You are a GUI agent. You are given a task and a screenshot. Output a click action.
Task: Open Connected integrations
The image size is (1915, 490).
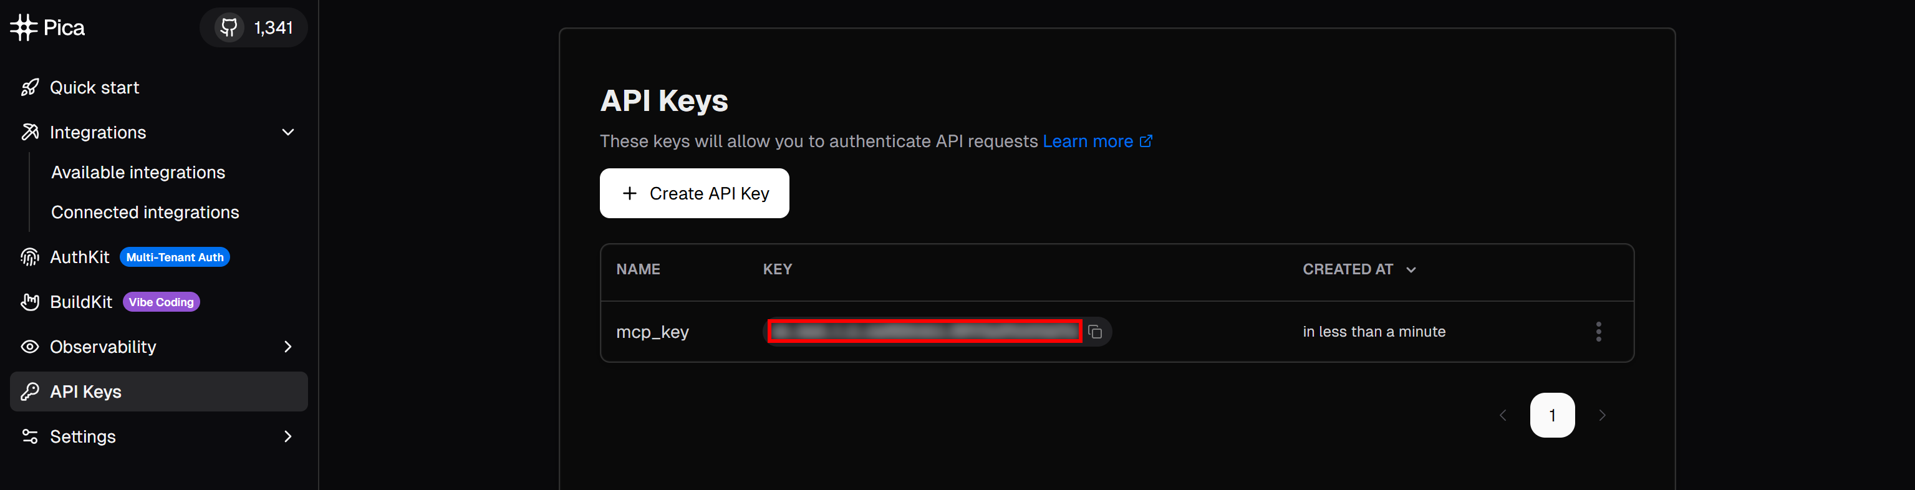[144, 212]
